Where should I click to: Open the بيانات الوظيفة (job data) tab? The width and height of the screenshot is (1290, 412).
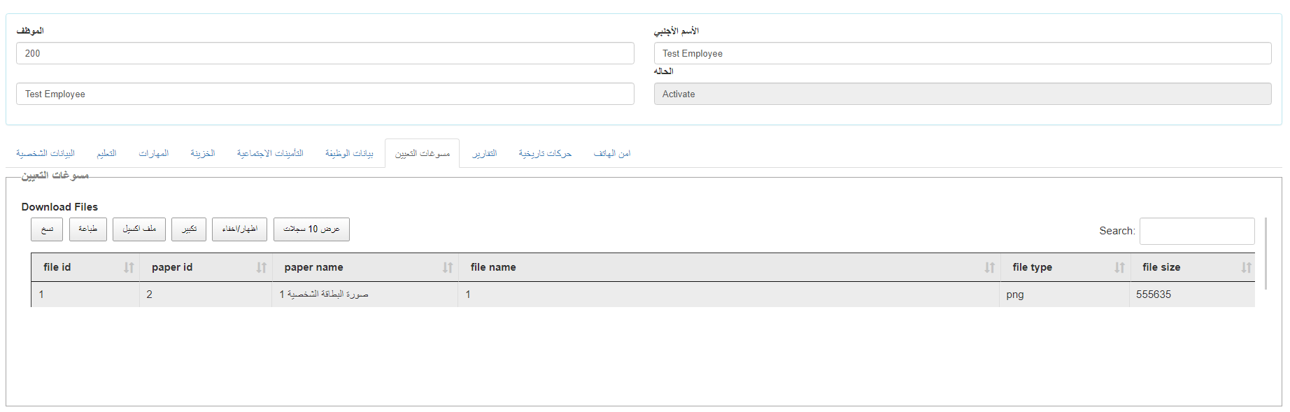coord(349,153)
